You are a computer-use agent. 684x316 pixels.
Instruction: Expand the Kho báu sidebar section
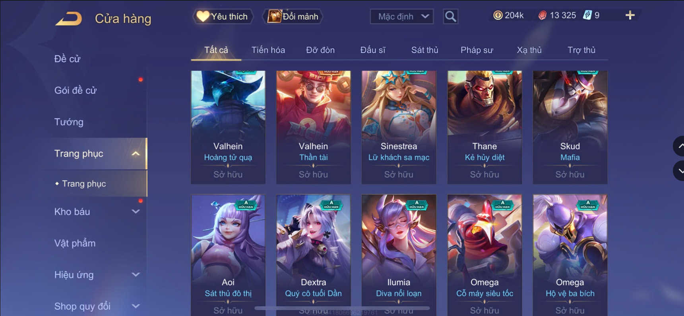[x=136, y=212]
